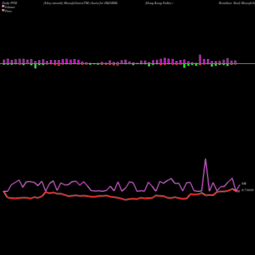The image size is (255, 255).
Task: Click the 'charts for HKDBRL' heading
Action: pos(104,3)
